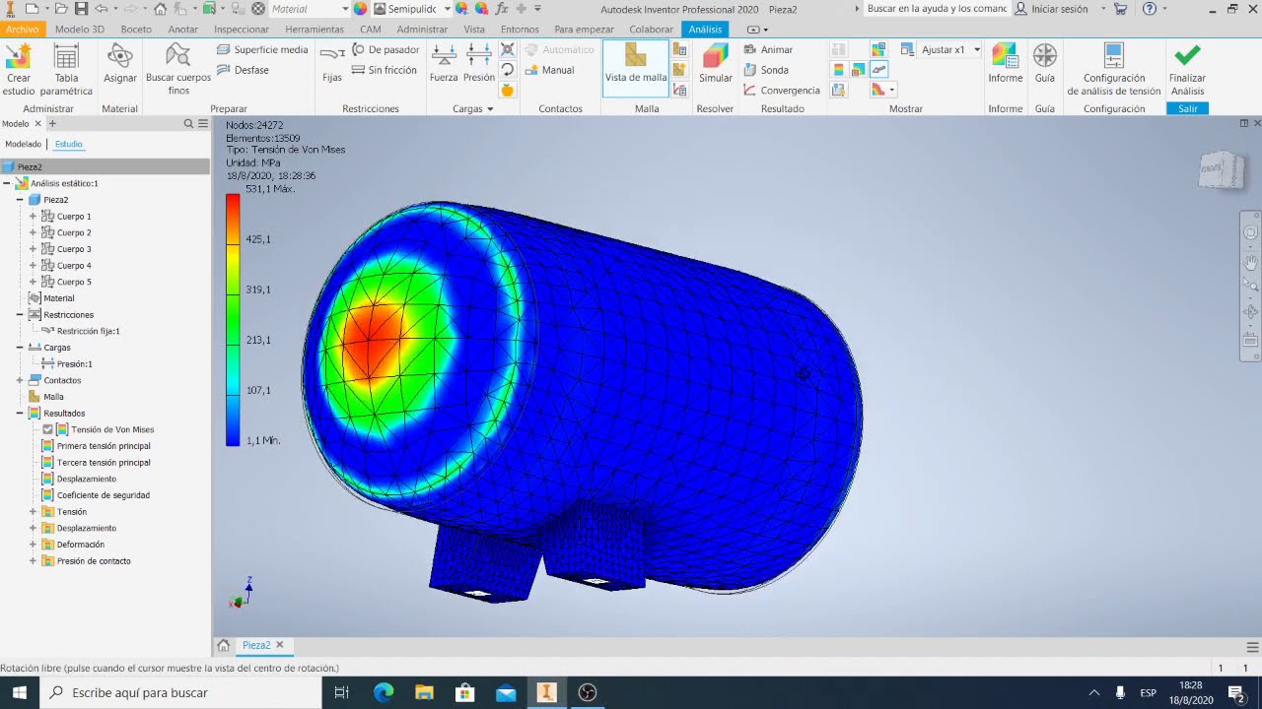The image size is (1262, 709).
Task: Search the model browser with magnifier icon
Action: pos(188,124)
